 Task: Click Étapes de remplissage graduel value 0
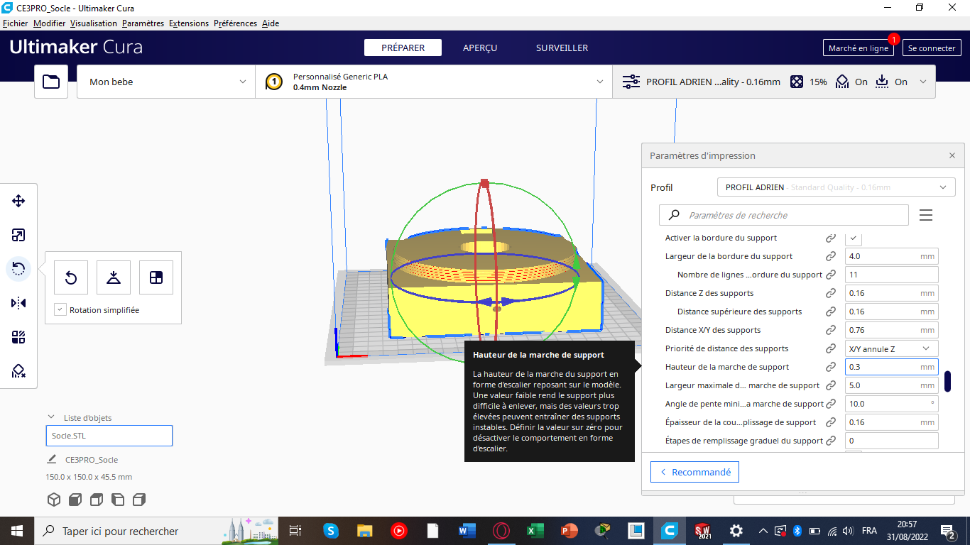point(891,441)
